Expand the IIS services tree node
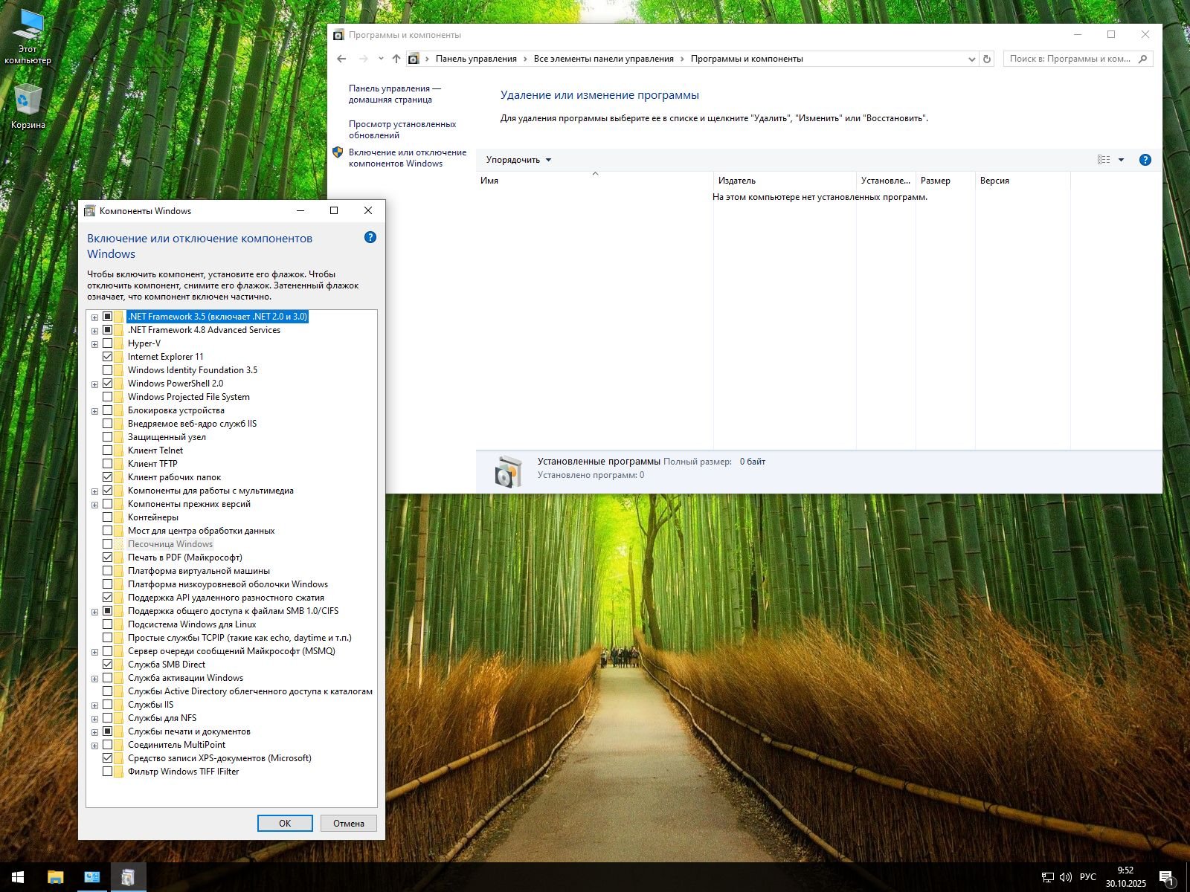This screenshot has height=892, width=1190. coord(94,705)
